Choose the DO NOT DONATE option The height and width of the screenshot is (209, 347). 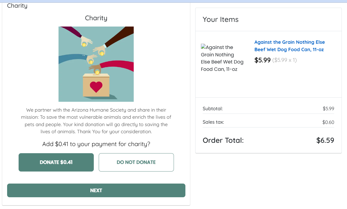(x=136, y=162)
